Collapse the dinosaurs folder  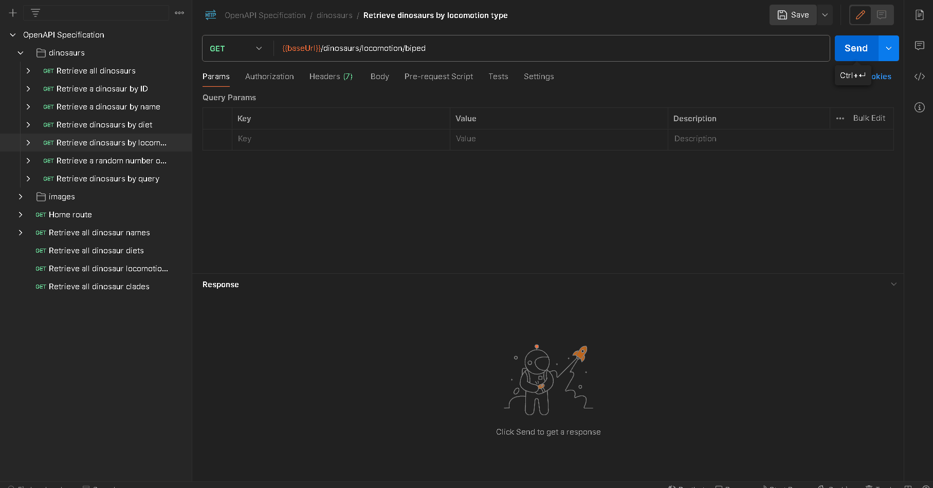[21, 53]
